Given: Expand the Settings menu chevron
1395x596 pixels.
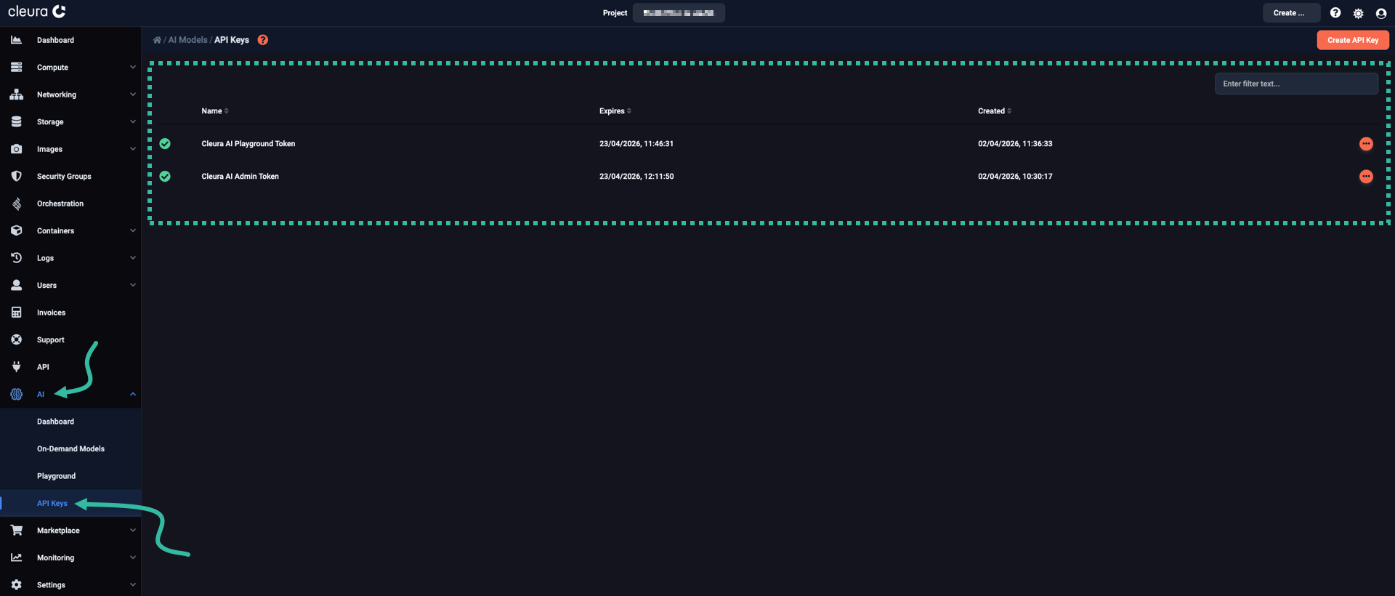Looking at the screenshot, I should [x=133, y=585].
